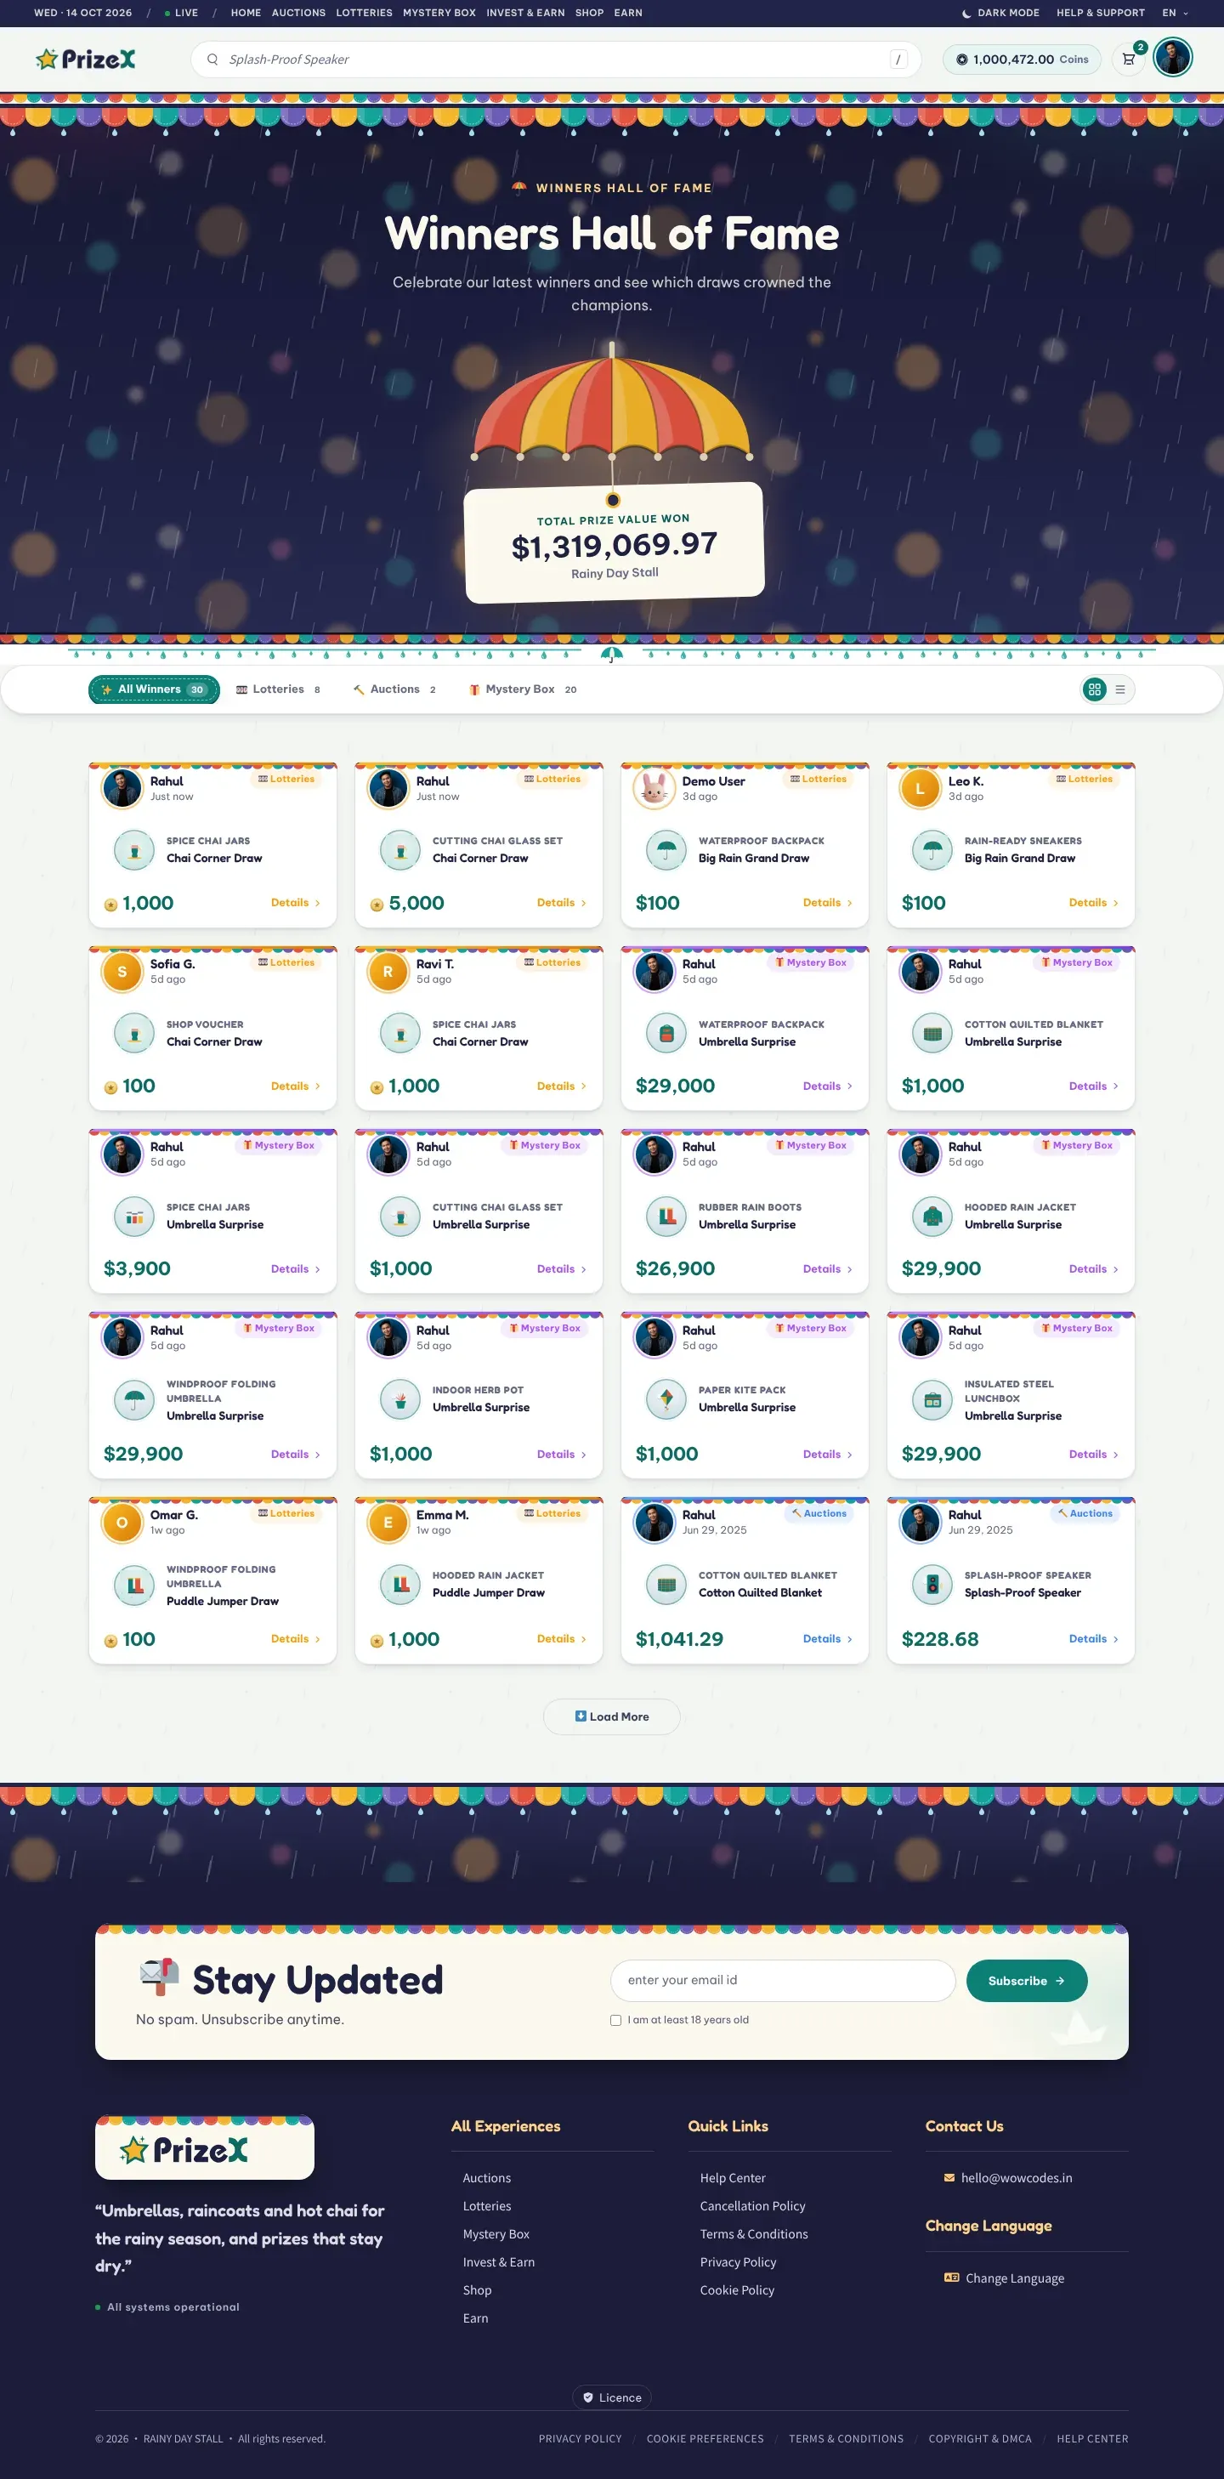The height and width of the screenshot is (2479, 1224).
Task: Open the user profile avatar in header
Action: (1172, 58)
